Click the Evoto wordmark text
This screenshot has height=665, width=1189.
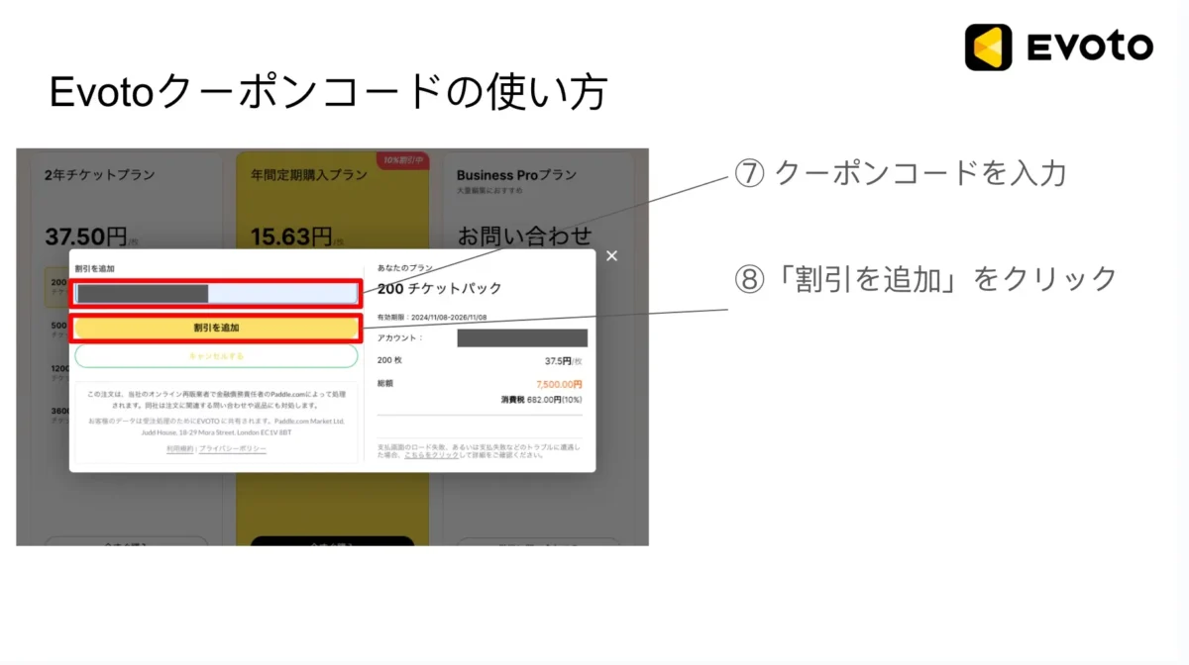coord(1090,47)
